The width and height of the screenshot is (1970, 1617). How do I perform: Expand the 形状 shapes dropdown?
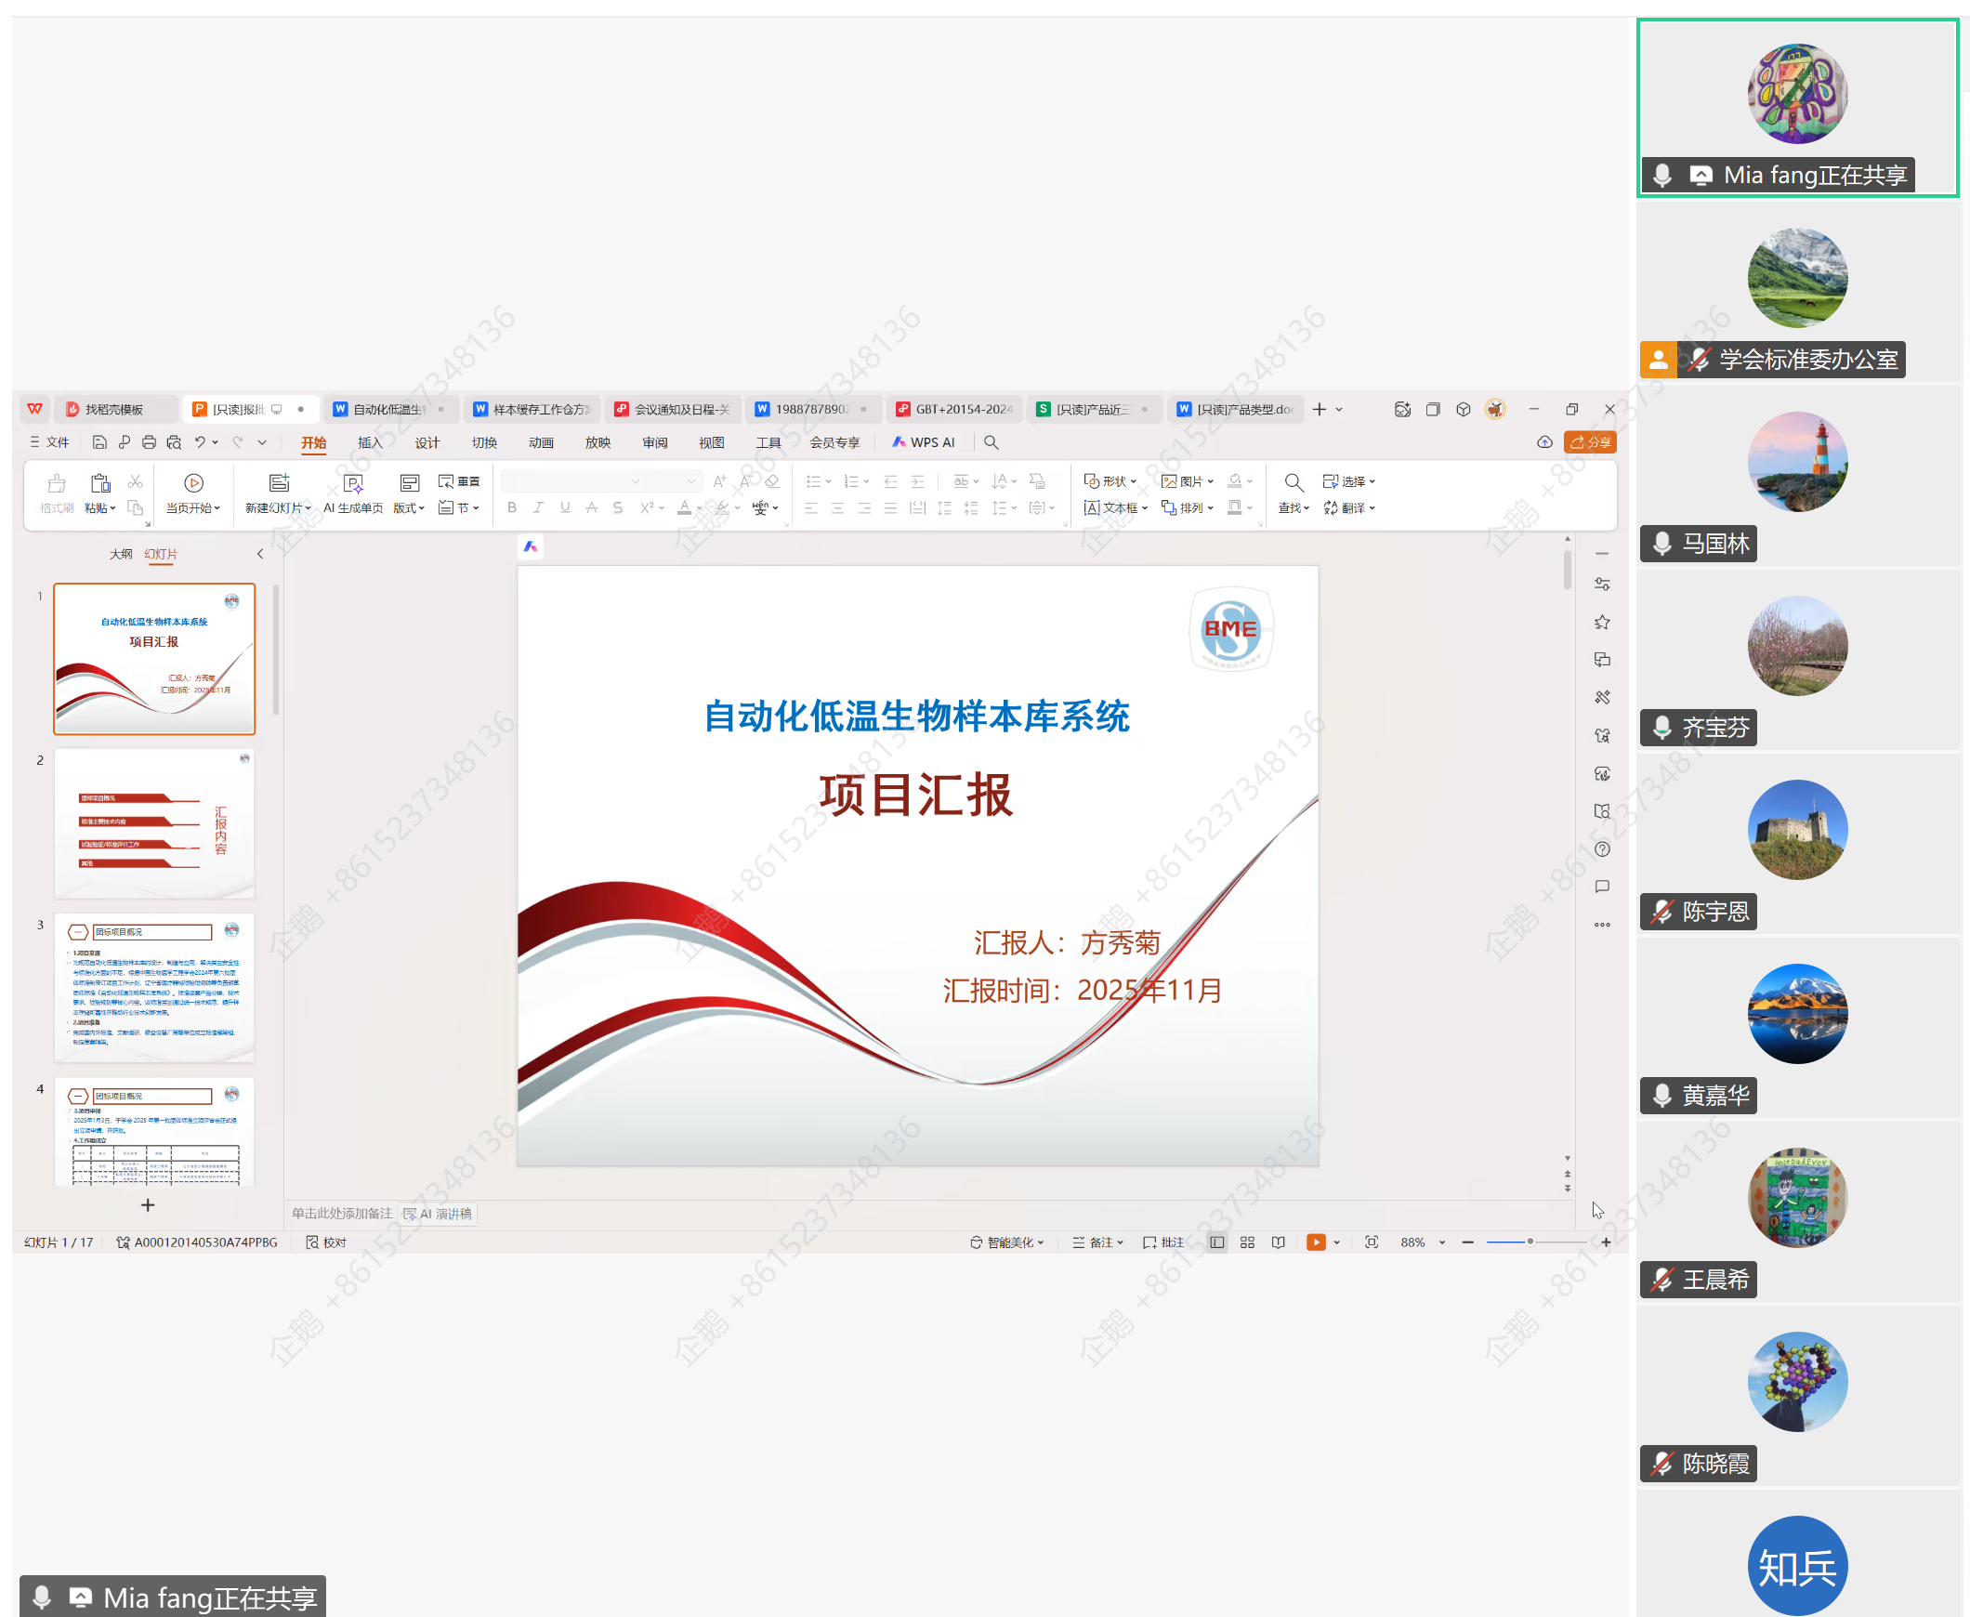[x=1133, y=481]
